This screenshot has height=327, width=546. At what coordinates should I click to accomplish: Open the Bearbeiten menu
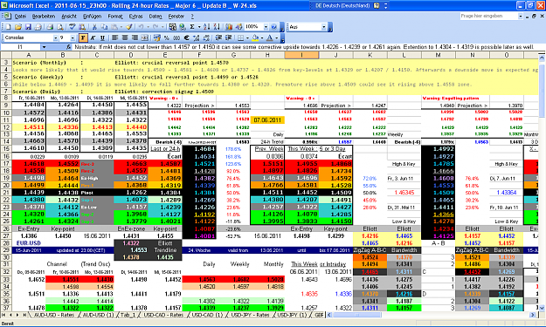[44, 17]
